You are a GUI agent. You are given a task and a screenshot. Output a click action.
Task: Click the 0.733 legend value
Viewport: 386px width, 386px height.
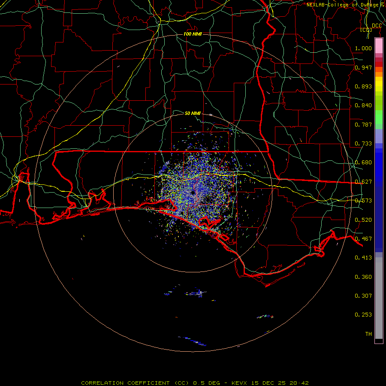point(363,144)
